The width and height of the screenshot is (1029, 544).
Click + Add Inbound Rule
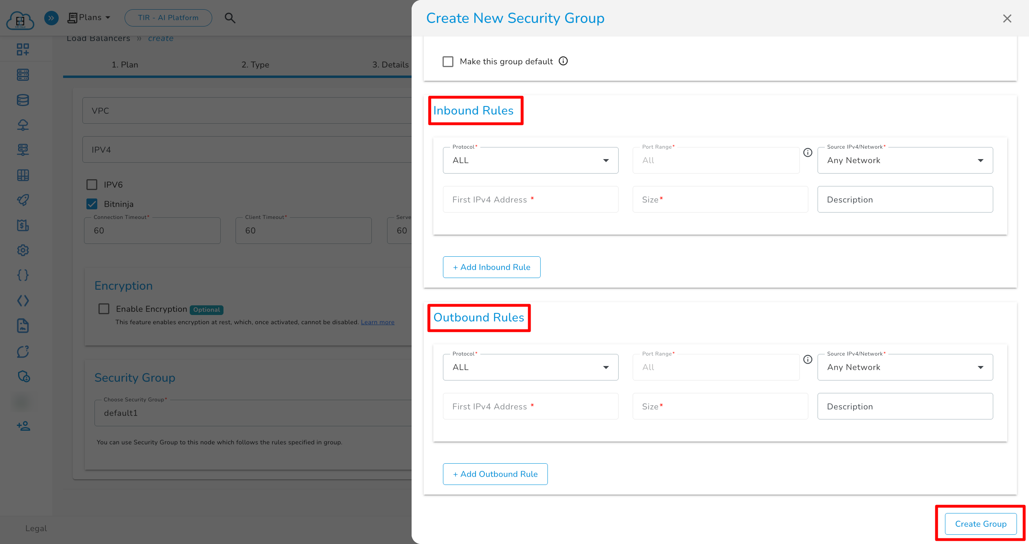click(x=492, y=267)
